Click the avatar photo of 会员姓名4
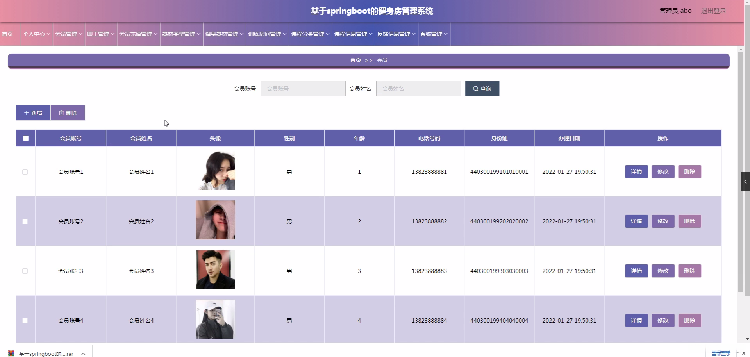This screenshot has width=750, height=357. (x=215, y=319)
